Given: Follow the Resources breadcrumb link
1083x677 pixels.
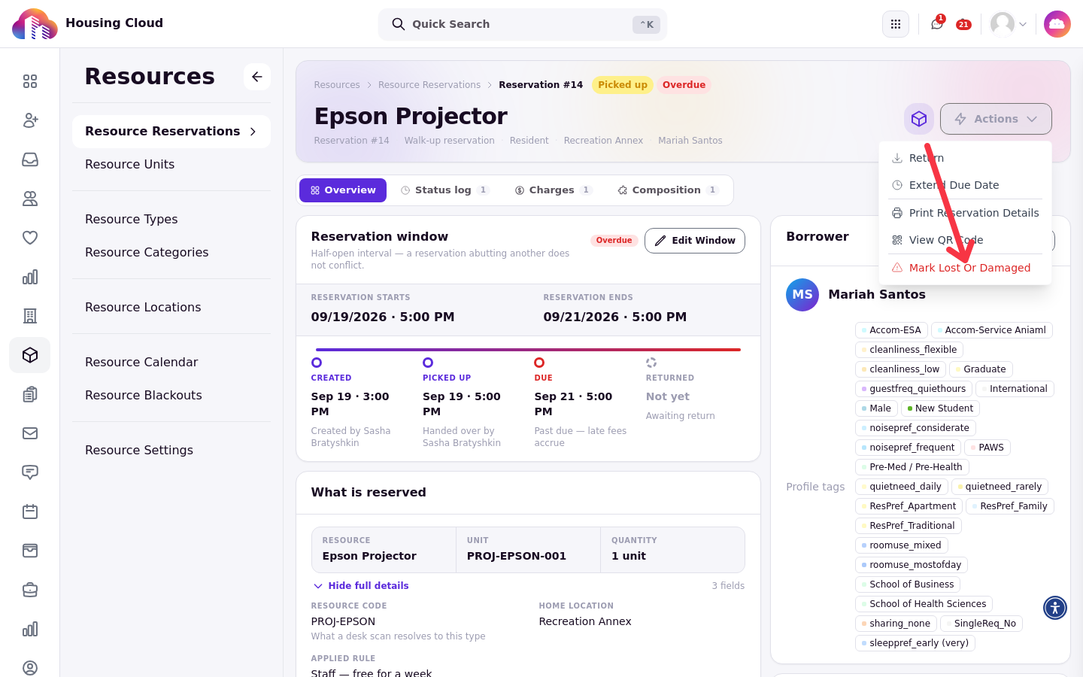Looking at the screenshot, I should point(337,85).
